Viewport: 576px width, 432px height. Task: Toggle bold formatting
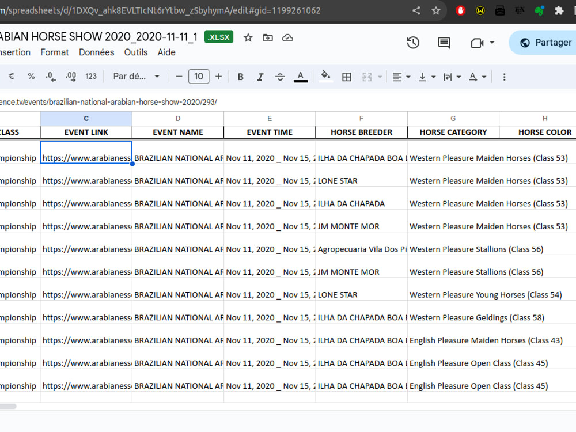(x=241, y=77)
